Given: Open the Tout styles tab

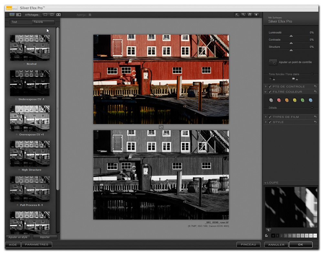Looking at the screenshot, I should (21, 22).
